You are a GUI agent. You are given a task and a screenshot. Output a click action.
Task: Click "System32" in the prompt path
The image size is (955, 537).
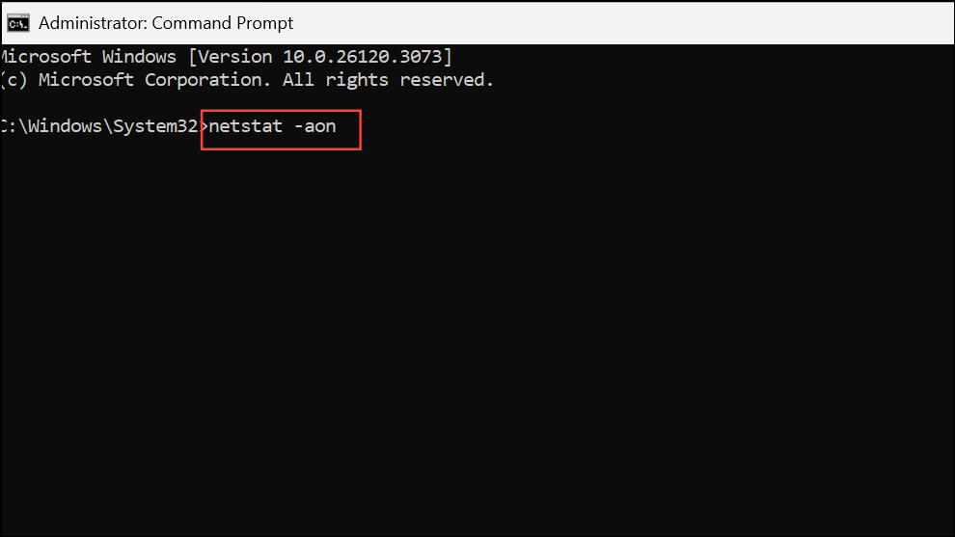[x=155, y=126]
